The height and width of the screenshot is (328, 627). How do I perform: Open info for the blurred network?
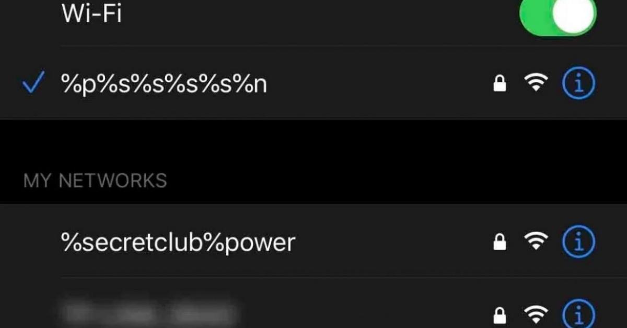(x=578, y=315)
